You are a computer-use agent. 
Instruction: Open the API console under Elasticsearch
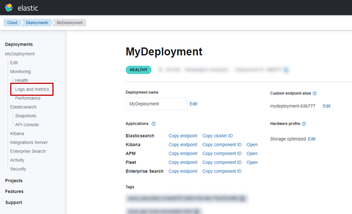27,125
